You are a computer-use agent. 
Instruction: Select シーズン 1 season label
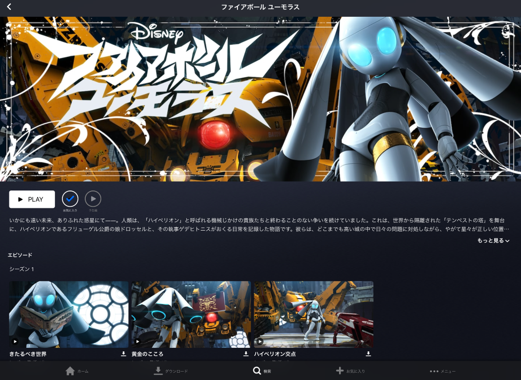pyautogui.click(x=22, y=269)
